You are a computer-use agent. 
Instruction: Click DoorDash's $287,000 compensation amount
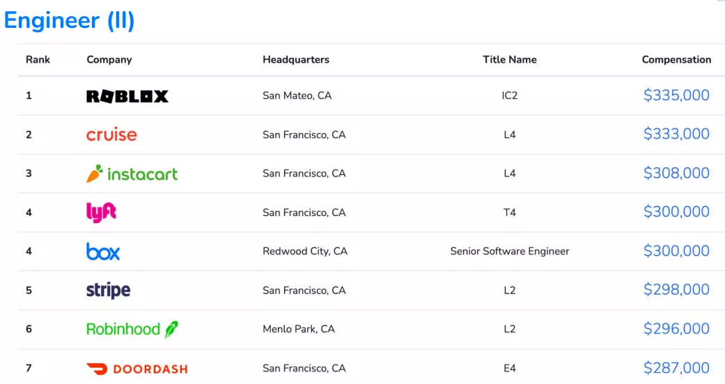click(676, 368)
